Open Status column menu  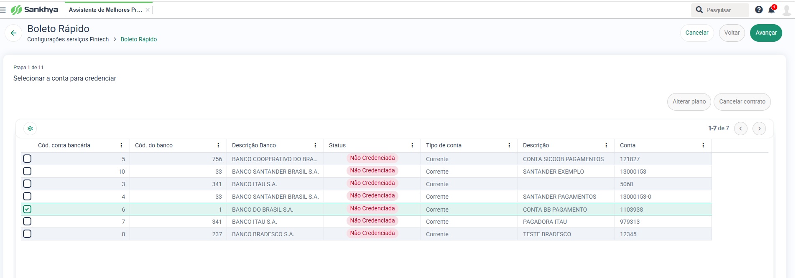tap(412, 145)
